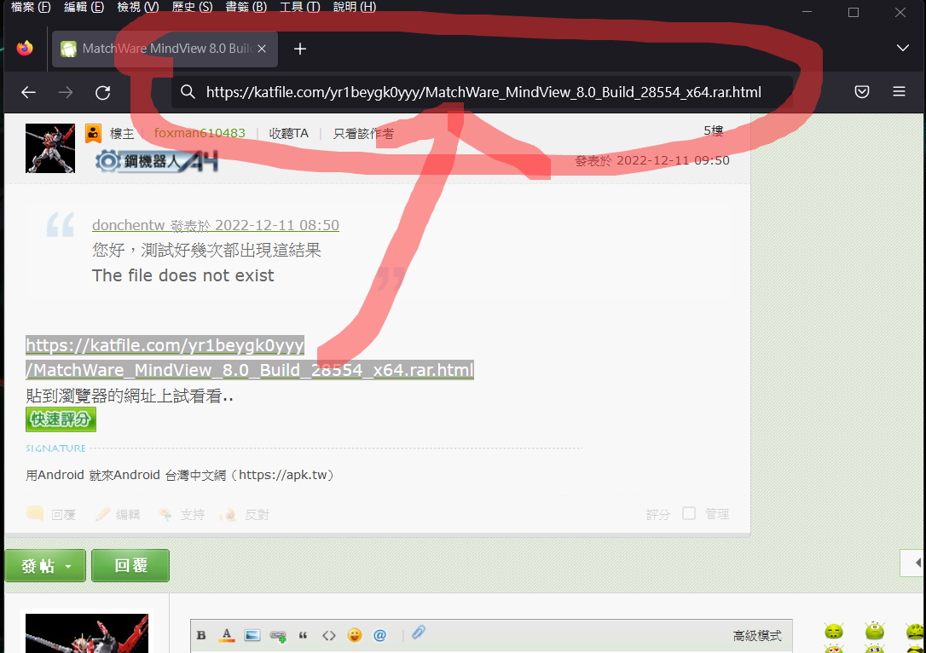Click the text 您好，測試好幾次都出現這結果
Screen dimensions: 926x653
click(x=206, y=251)
